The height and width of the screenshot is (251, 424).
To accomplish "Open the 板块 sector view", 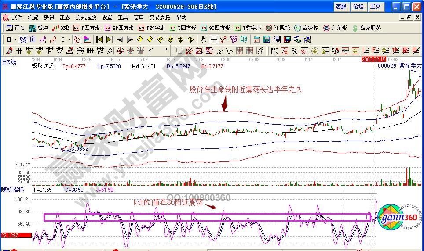I will (38, 28).
